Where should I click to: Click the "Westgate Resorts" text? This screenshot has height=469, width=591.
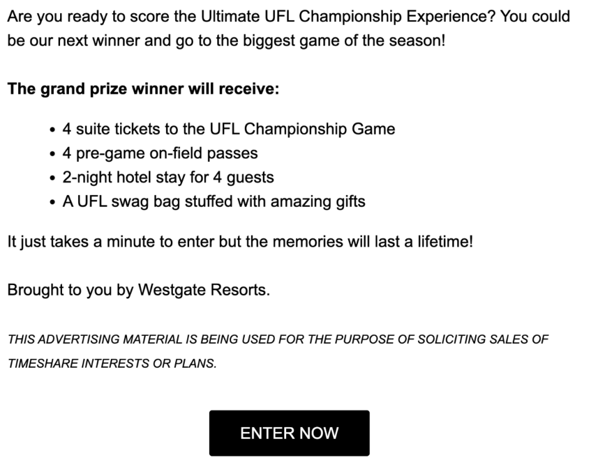point(203,290)
